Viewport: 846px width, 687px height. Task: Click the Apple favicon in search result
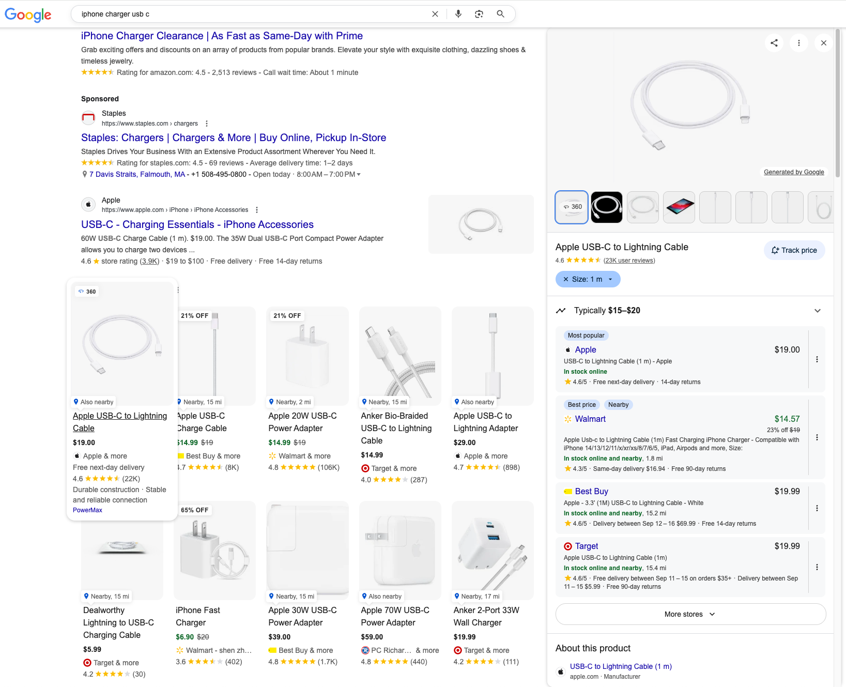(88, 204)
